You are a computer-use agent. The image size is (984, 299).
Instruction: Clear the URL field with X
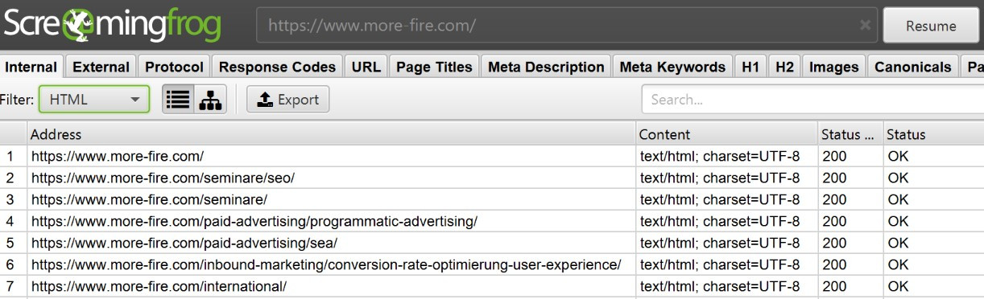coord(865,25)
